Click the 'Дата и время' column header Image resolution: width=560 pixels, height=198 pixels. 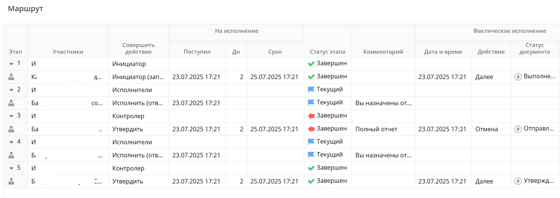(443, 52)
